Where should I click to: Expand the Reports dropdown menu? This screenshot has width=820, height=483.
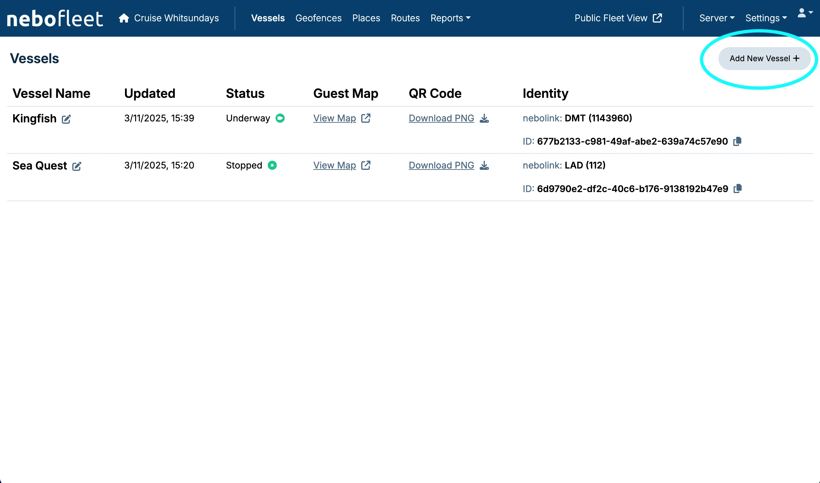[450, 18]
